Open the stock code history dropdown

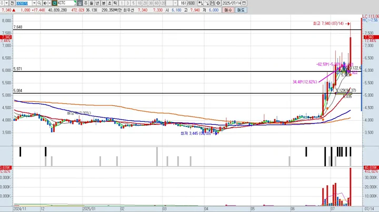tap(34, 3)
